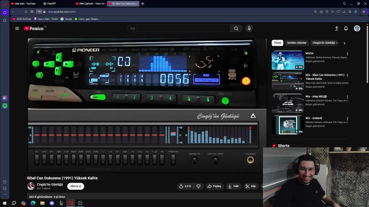Open browser downloads icon in toolbar

coord(344,12)
